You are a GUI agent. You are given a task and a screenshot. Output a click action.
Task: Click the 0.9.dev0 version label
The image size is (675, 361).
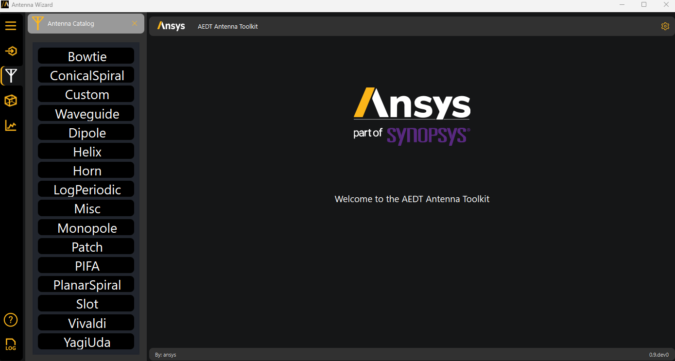(659, 355)
